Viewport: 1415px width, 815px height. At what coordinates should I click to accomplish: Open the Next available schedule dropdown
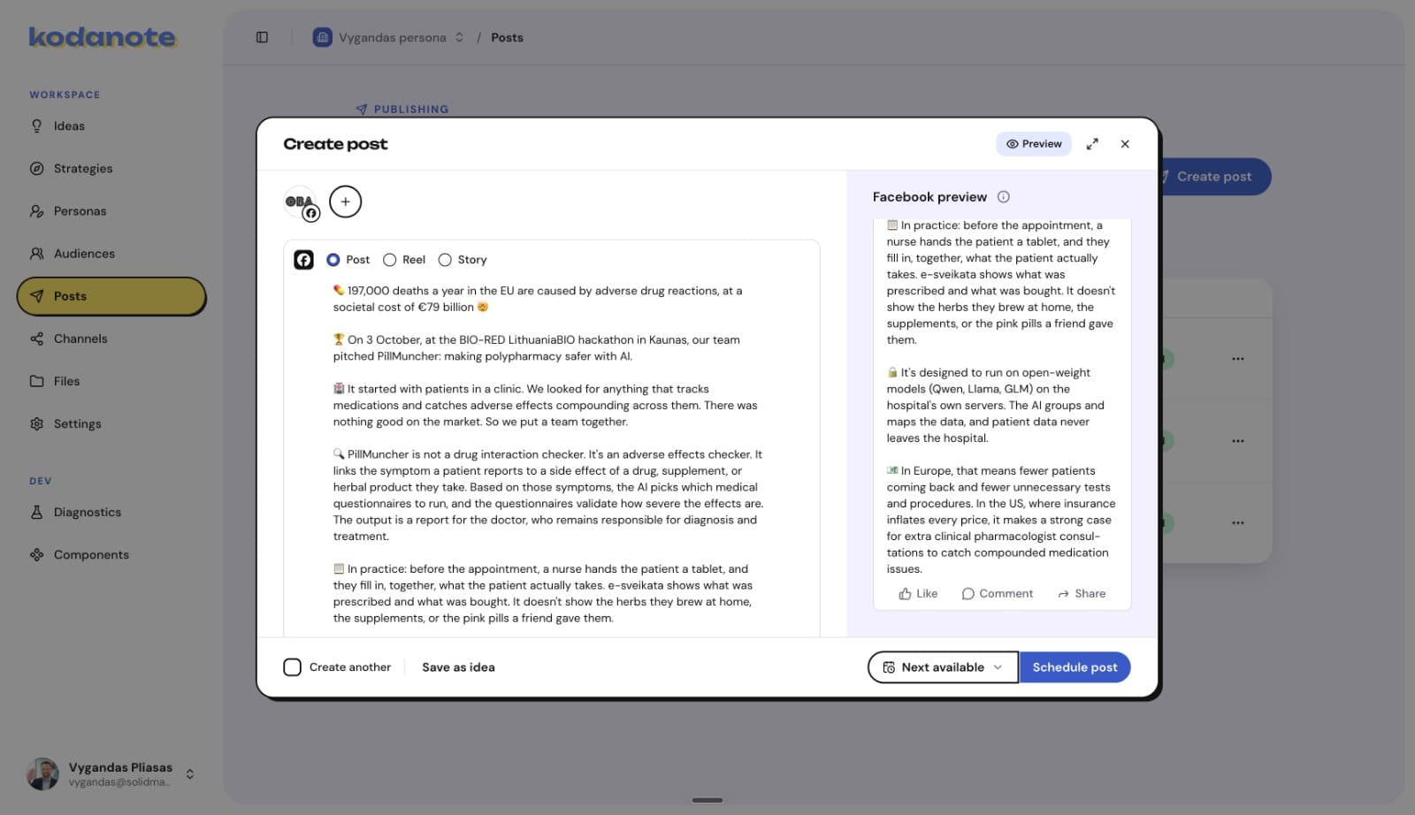[943, 666]
